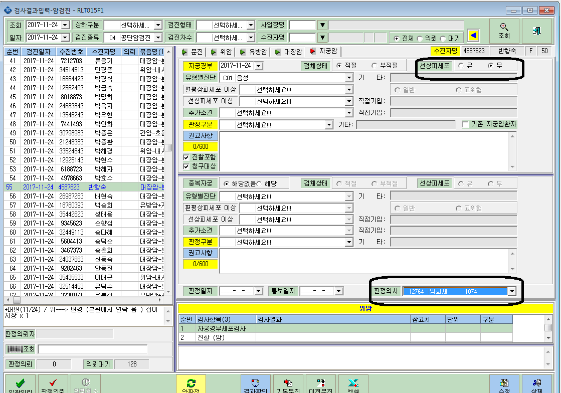
Task: Check the 기존 자궁암환자 checkbox
Action: (x=465, y=124)
